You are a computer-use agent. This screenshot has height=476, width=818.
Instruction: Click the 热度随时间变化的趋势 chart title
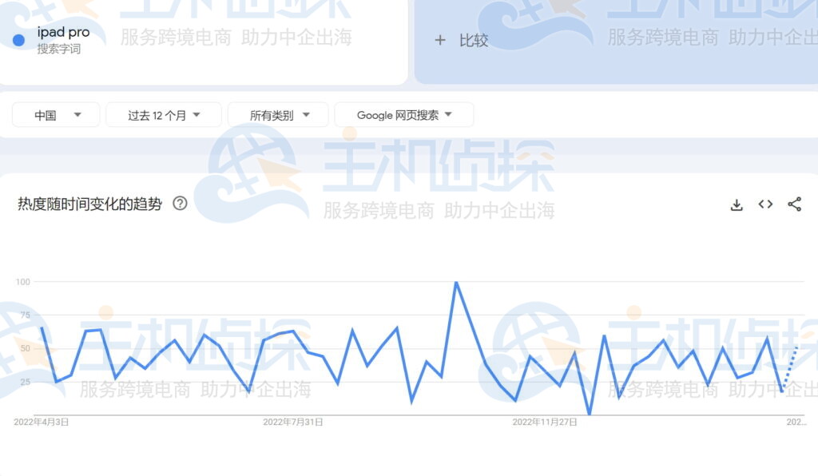coord(90,204)
